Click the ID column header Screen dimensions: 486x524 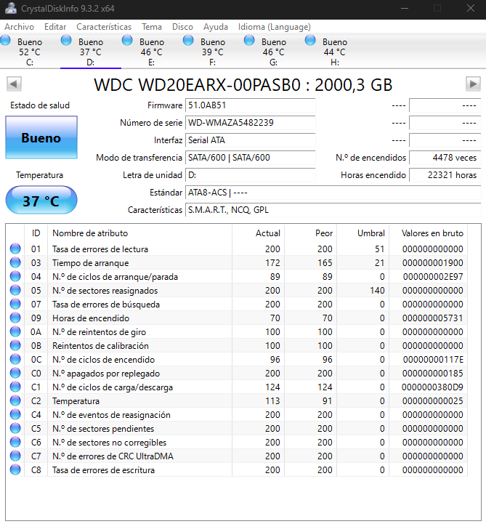click(36, 233)
